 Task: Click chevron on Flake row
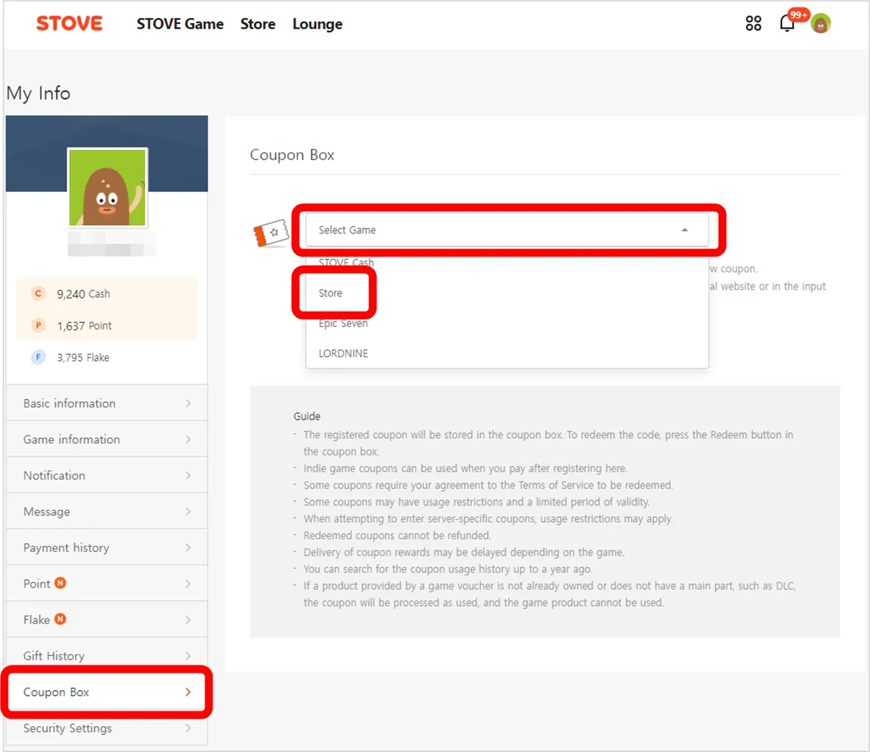(188, 619)
